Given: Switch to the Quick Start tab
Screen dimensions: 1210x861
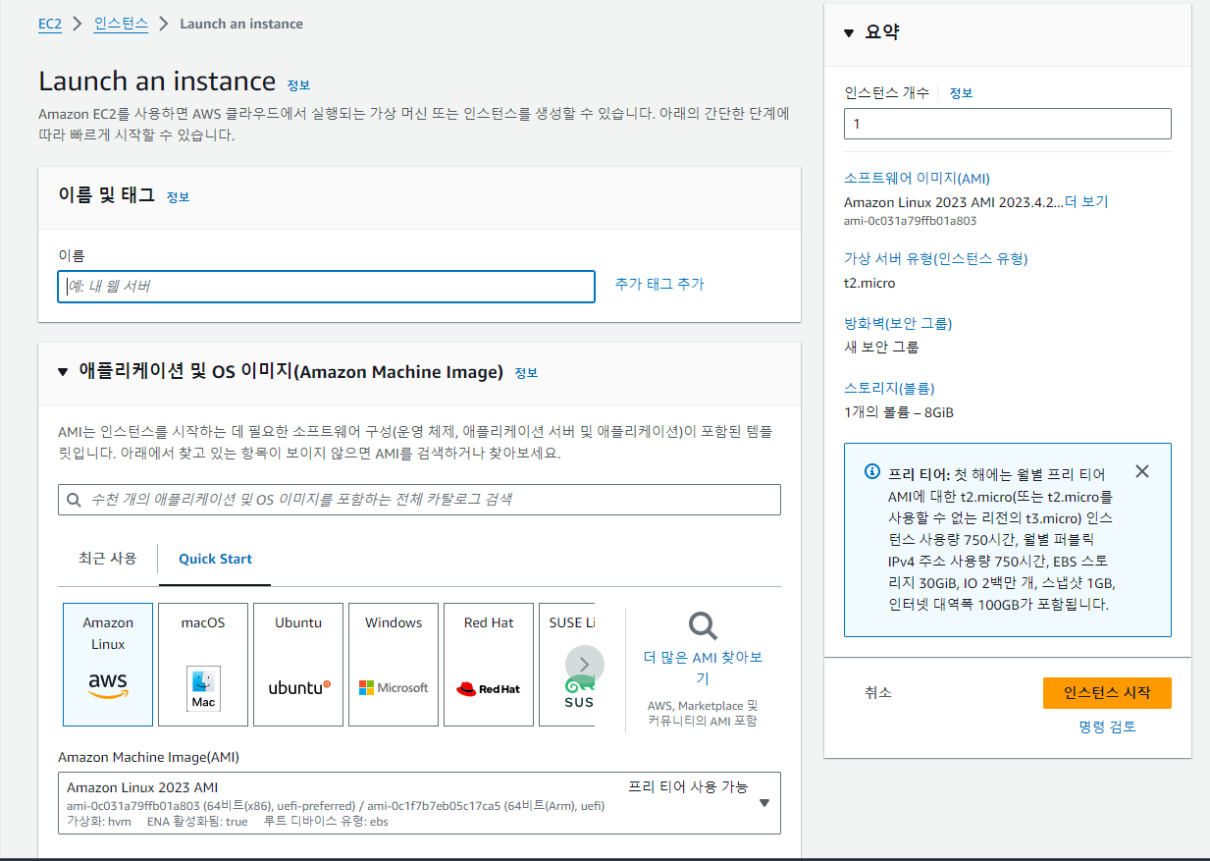Looking at the screenshot, I should click(x=215, y=559).
